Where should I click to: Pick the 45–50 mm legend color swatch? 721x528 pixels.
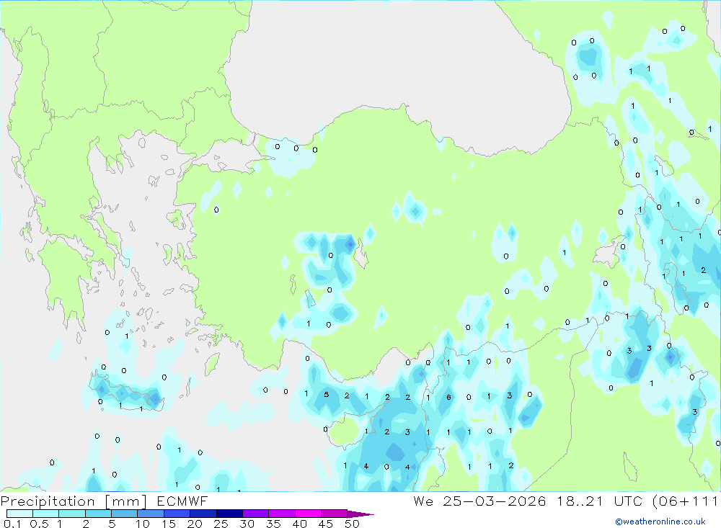tap(335, 514)
